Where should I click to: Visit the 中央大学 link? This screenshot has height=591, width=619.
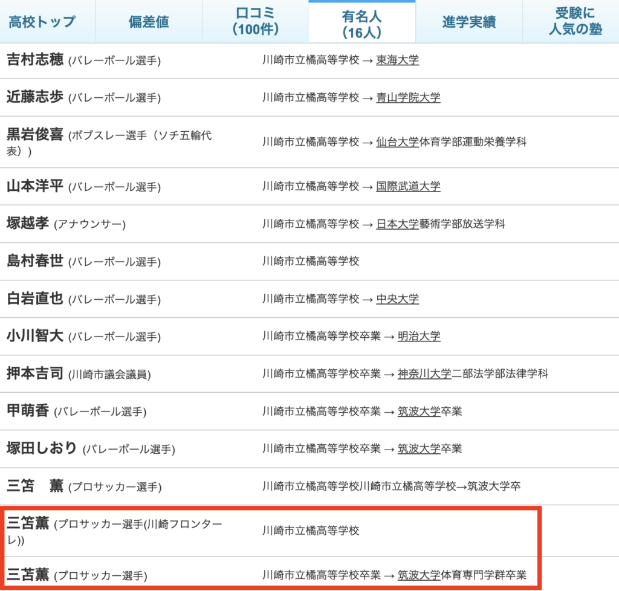pyautogui.click(x=397, y=299)
